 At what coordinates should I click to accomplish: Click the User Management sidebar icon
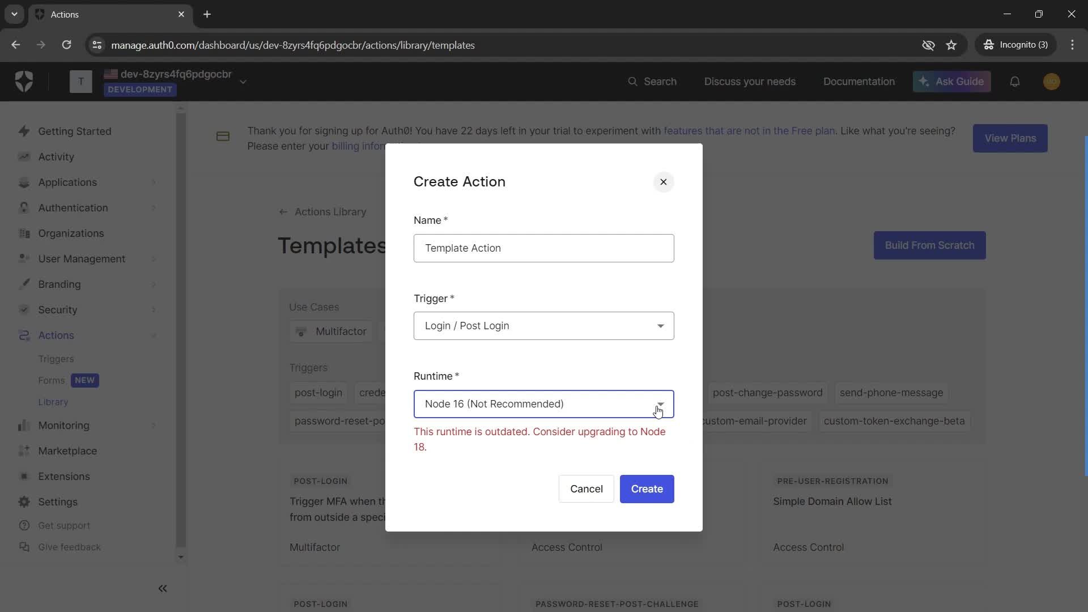point(24,259)
